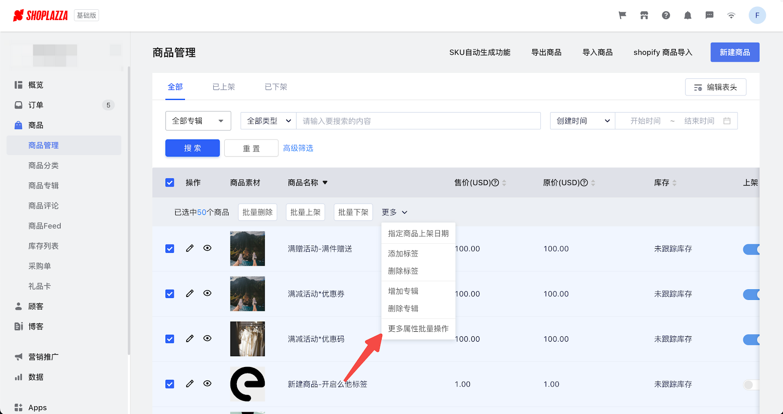This screenshot has height=414, width=783.
Task: Click the calendar icon in date range
Action: pos(727,121)
